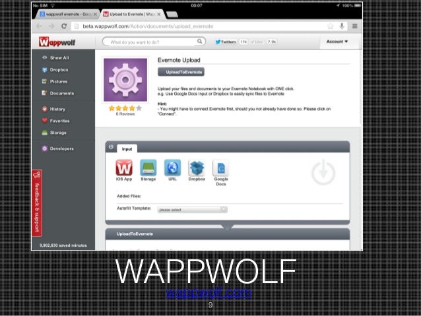Click the Added Files label
This screenshot has width=421, height=316.
click(129, 196)
